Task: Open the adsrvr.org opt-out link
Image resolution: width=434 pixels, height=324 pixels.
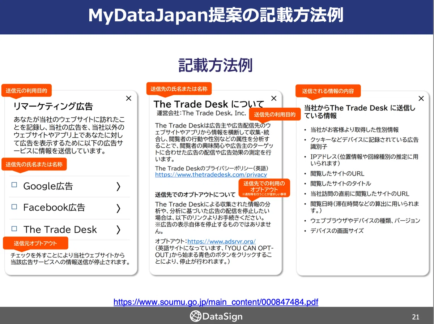Action: [x=222, y=241]
